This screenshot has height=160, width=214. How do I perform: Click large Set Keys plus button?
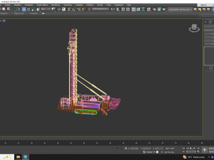[x=205, y=150]
